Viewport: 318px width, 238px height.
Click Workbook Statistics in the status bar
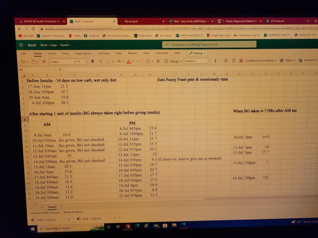(x=74, y=212)
